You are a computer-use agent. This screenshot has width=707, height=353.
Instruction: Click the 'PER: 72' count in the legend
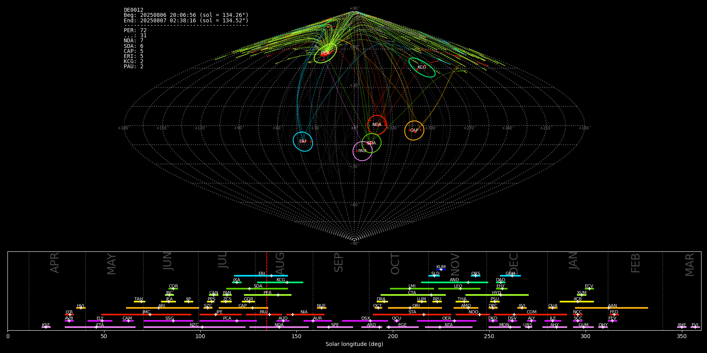[x=135, y=31]
